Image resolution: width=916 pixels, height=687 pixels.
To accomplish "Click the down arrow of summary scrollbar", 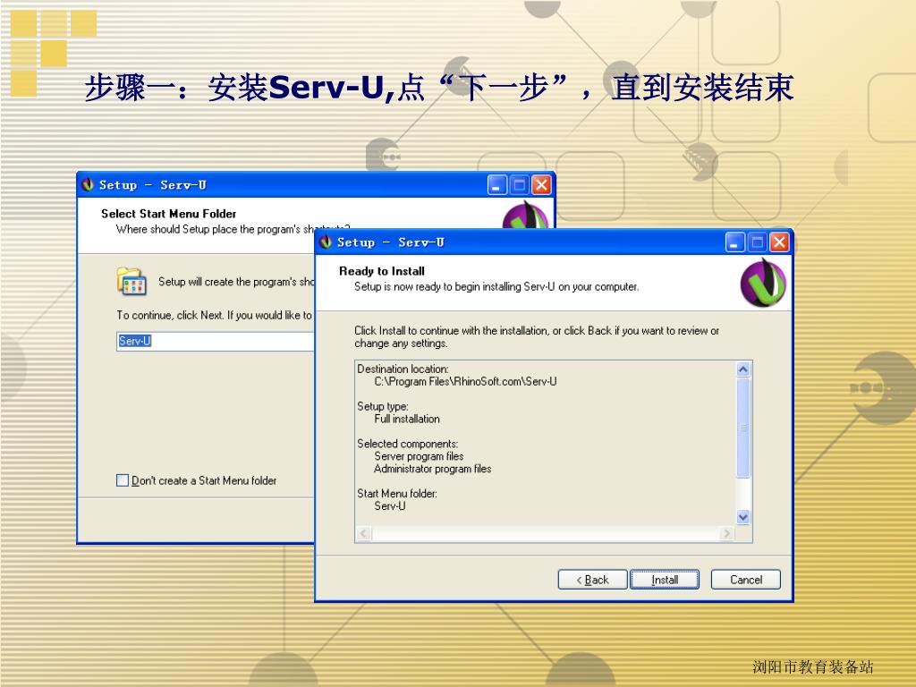I will tap(743, 517).
